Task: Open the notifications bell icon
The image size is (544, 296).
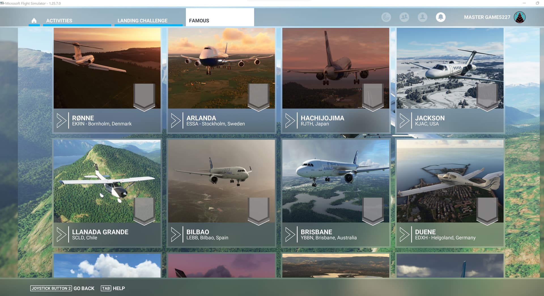Action: pyautogui.click(x=441, y=17)
